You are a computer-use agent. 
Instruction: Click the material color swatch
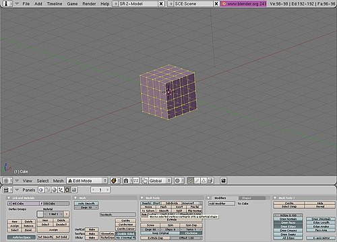(40, 214)
